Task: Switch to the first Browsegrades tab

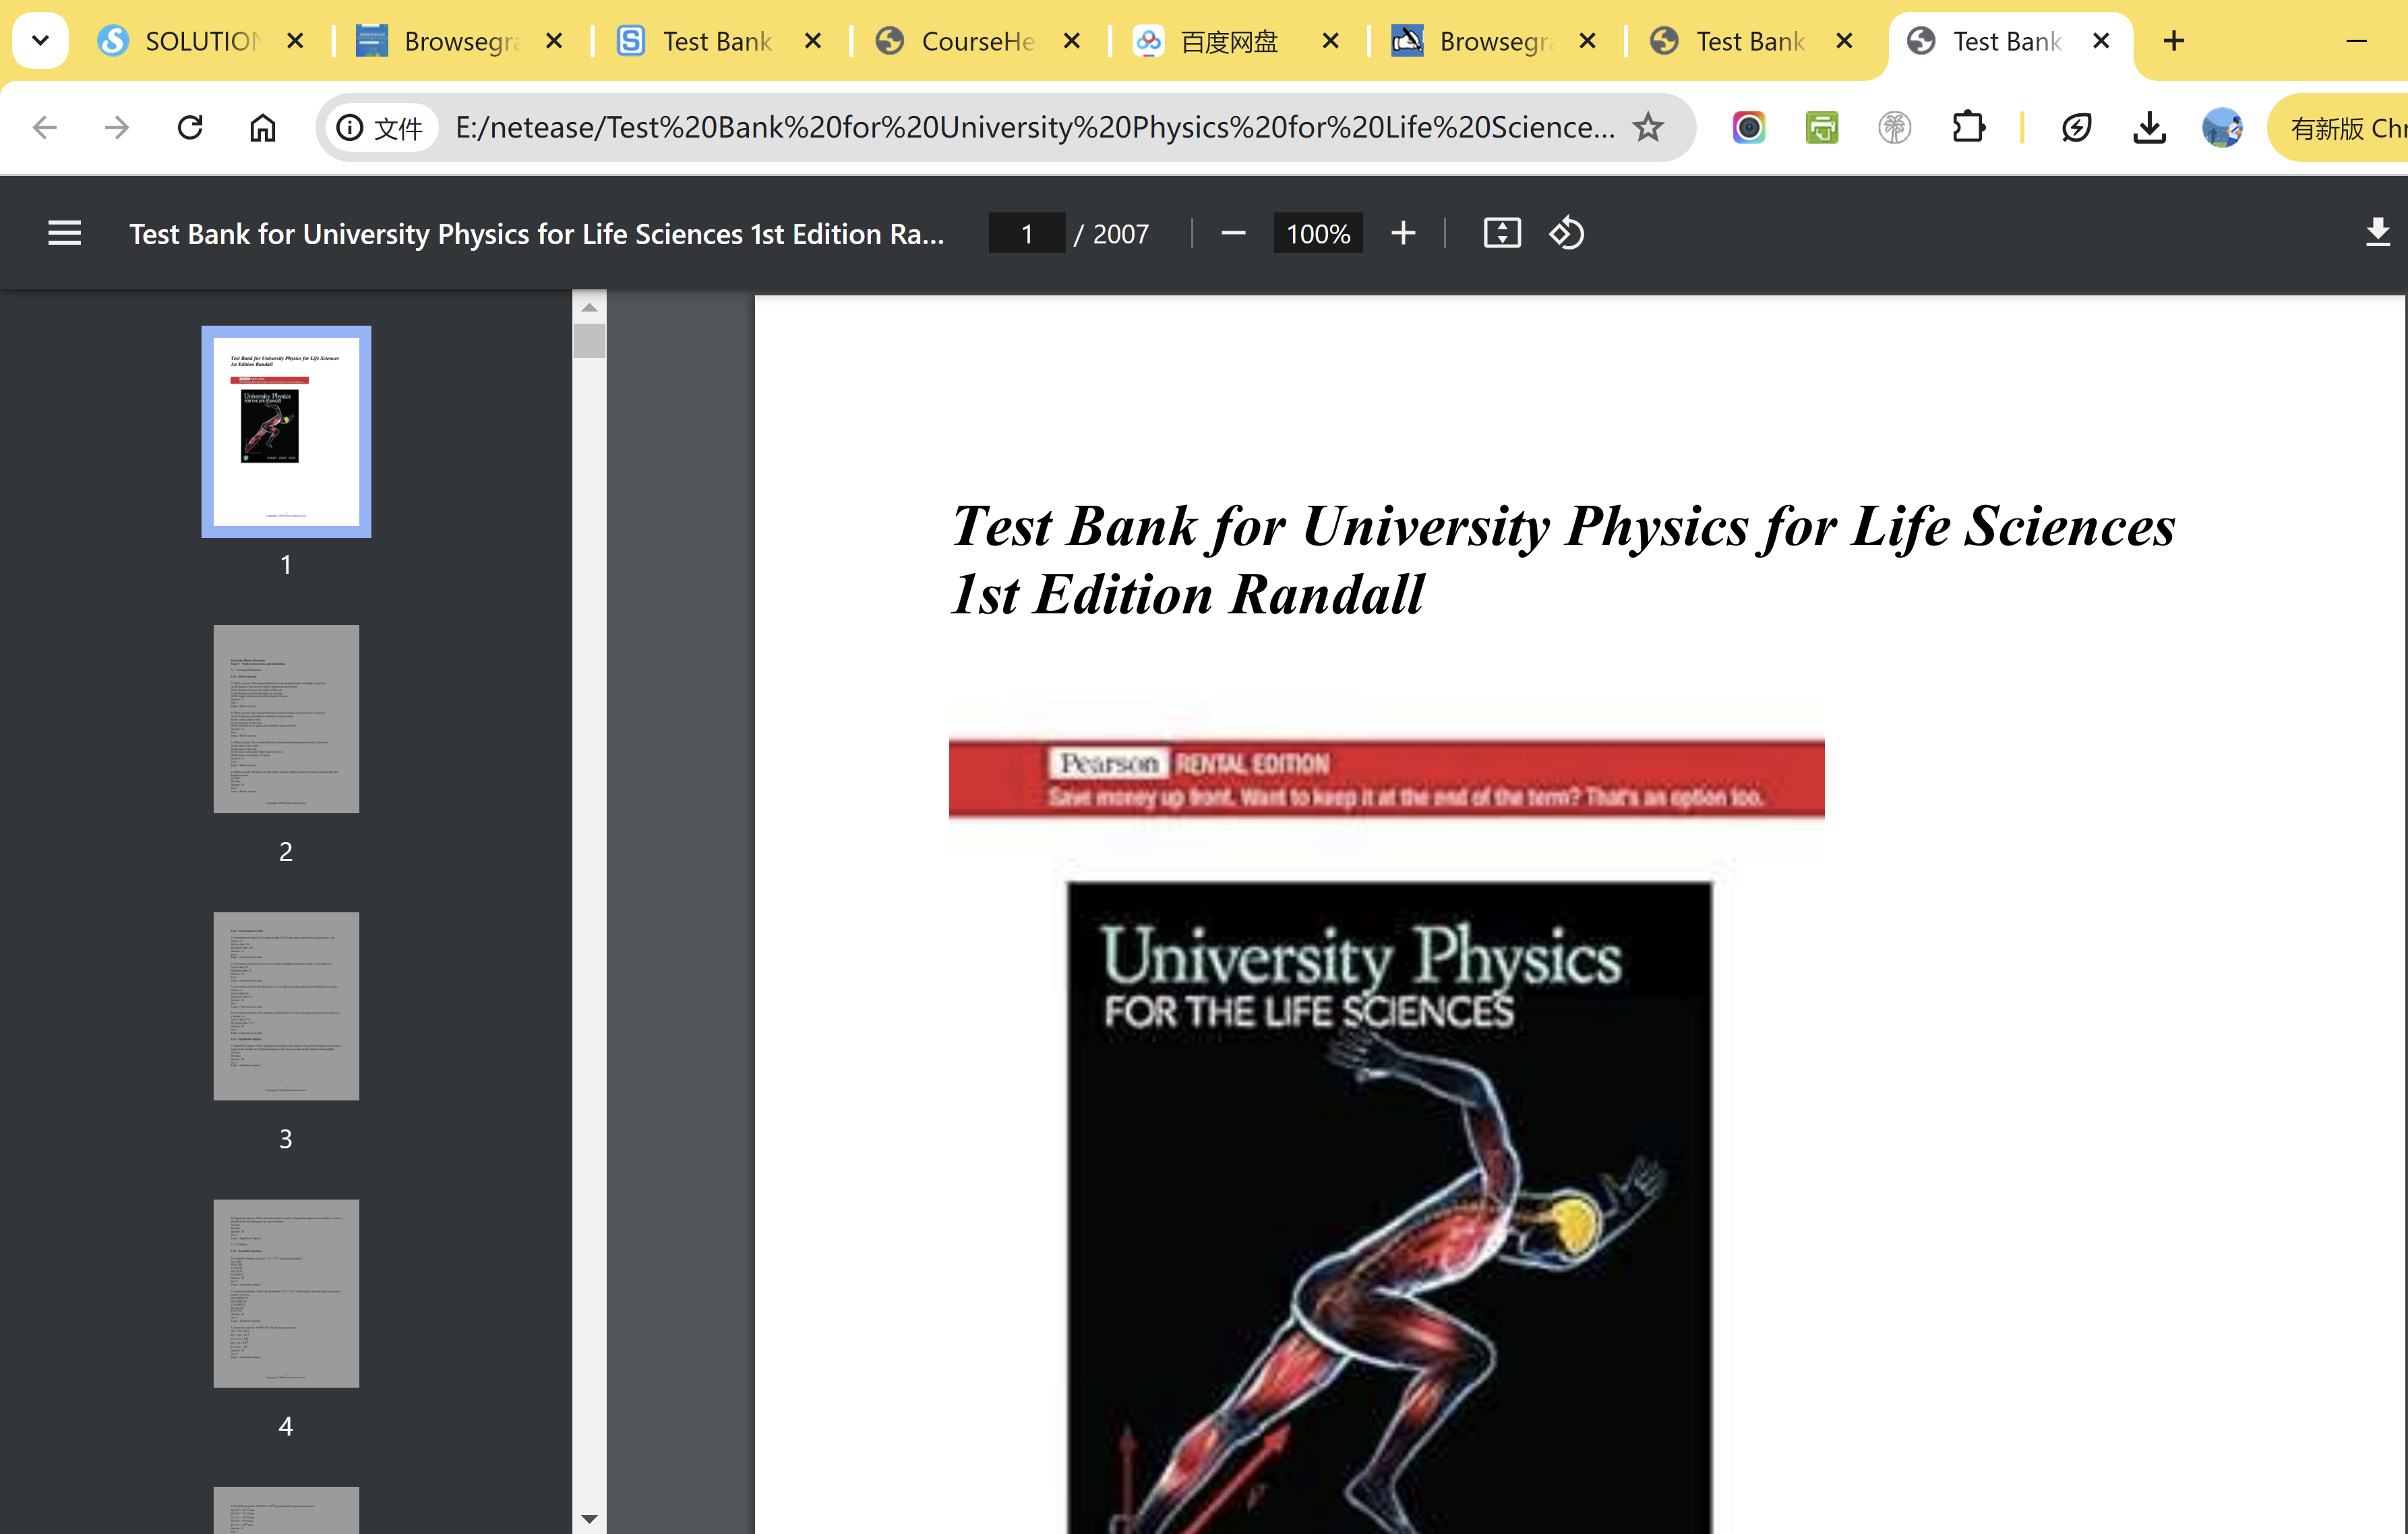Action: click(x=440, y=41)
